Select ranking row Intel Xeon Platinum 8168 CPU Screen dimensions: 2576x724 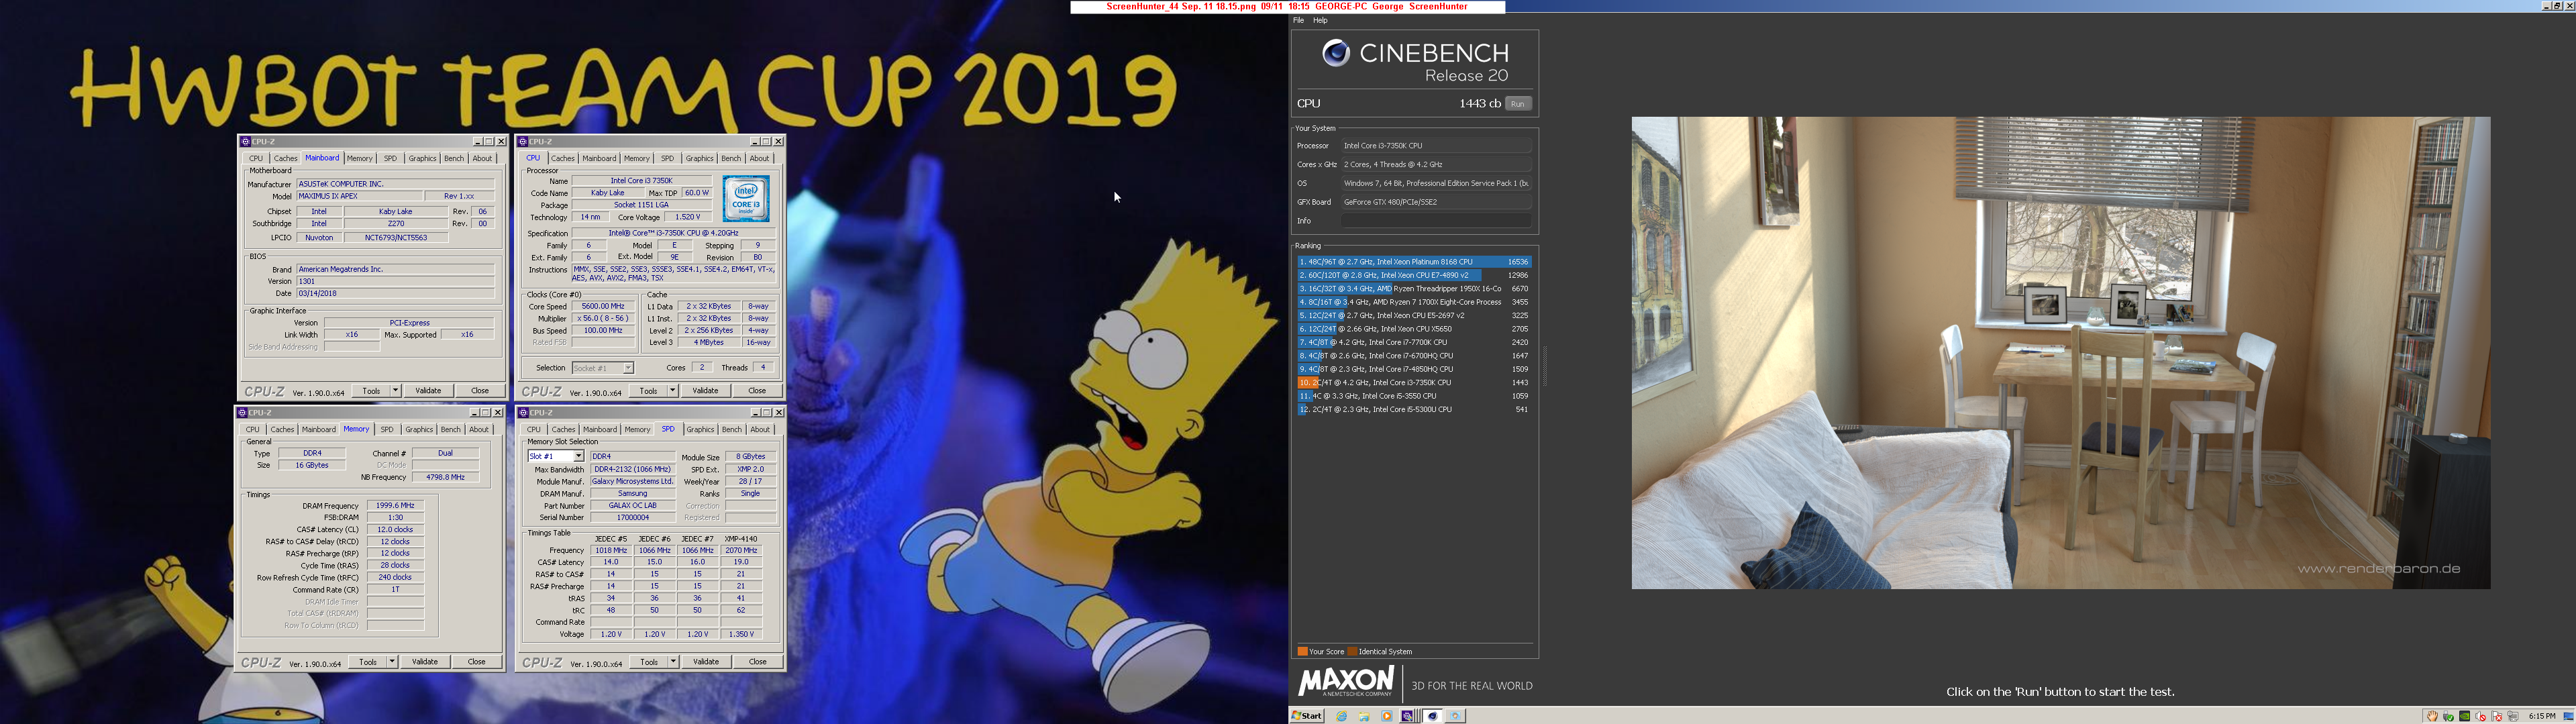[1414, 262]
